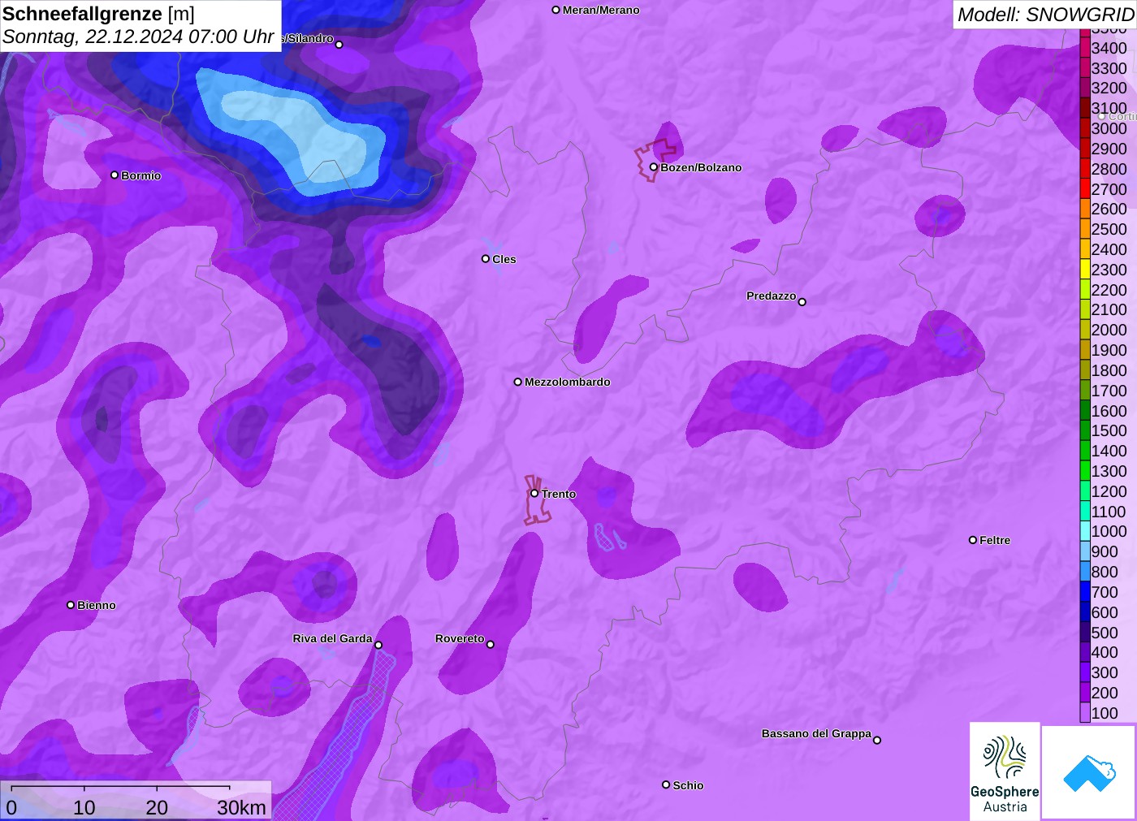
Task: Click the 2000 legend value
Action: coord(1109,330)
